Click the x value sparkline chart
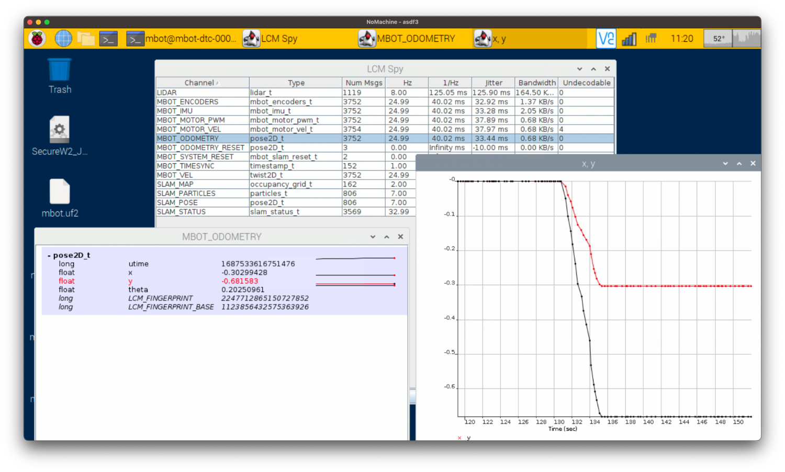Viewport: 785px width, 472px height. [x=355, y=275]
